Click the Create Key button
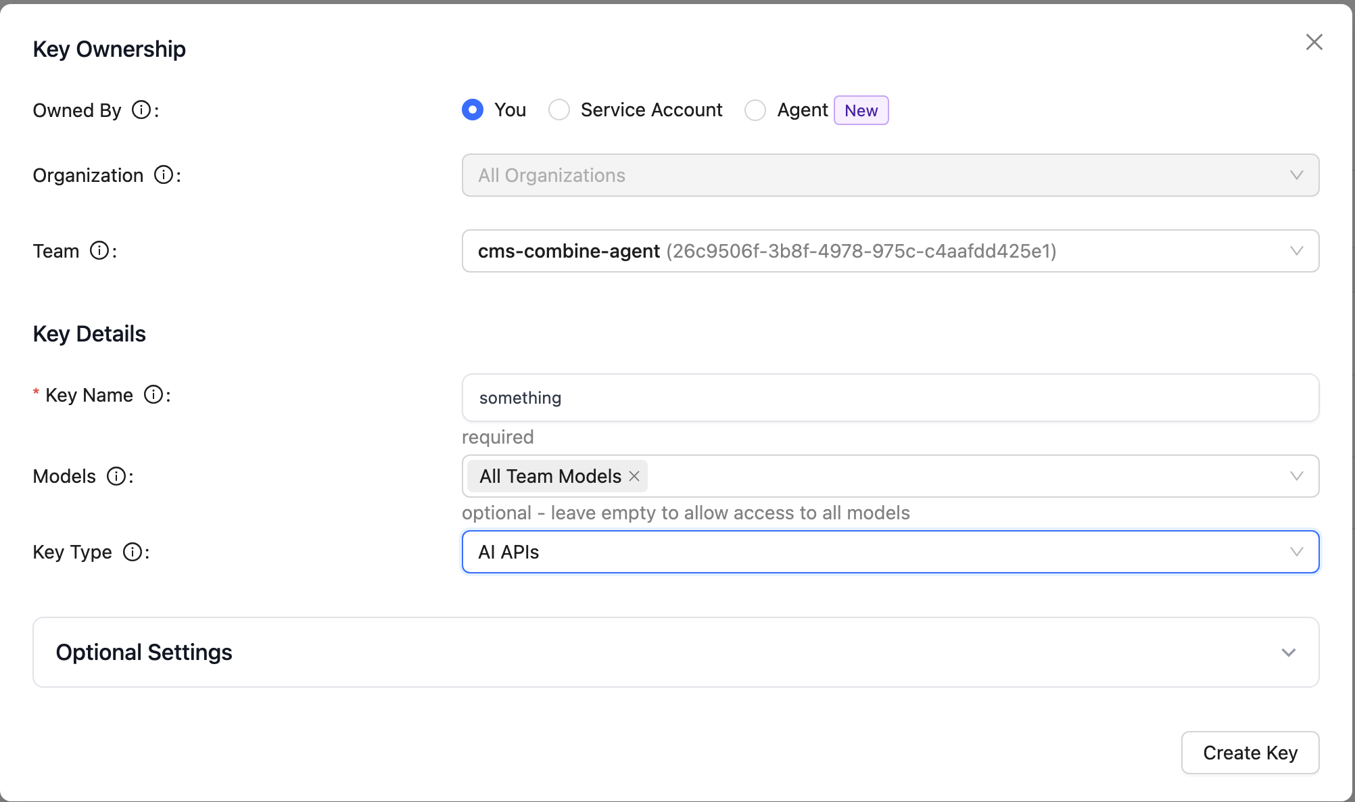The width and height of the screenshot is (1355, 802). pos(1250,753)
